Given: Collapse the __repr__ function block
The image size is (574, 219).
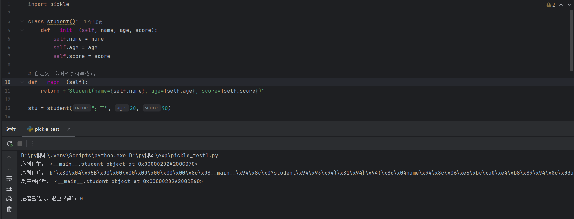Looking at the screenshot, I should click(22, 82).
